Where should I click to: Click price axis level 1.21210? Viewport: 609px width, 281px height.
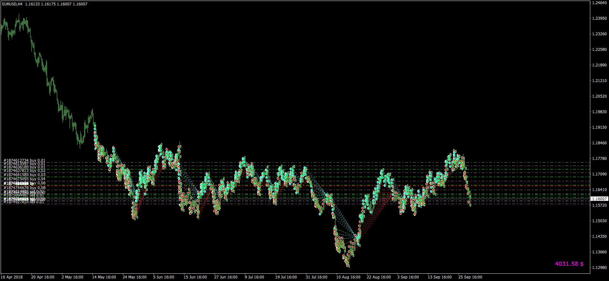tap(599, 81)
